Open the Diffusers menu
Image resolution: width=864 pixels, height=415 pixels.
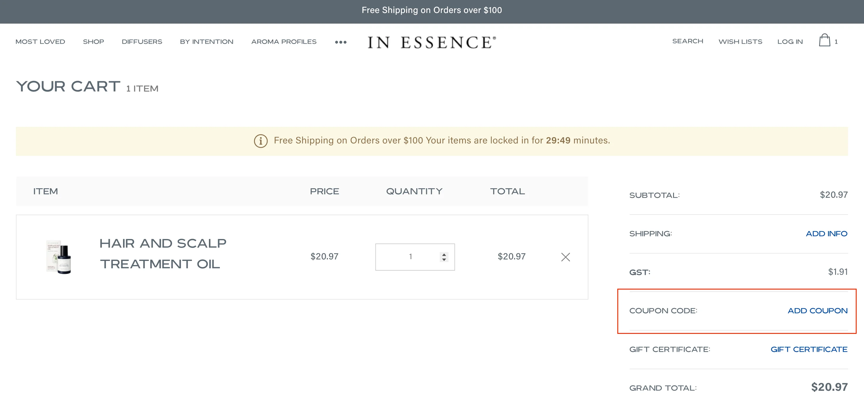tap(142, 42)
